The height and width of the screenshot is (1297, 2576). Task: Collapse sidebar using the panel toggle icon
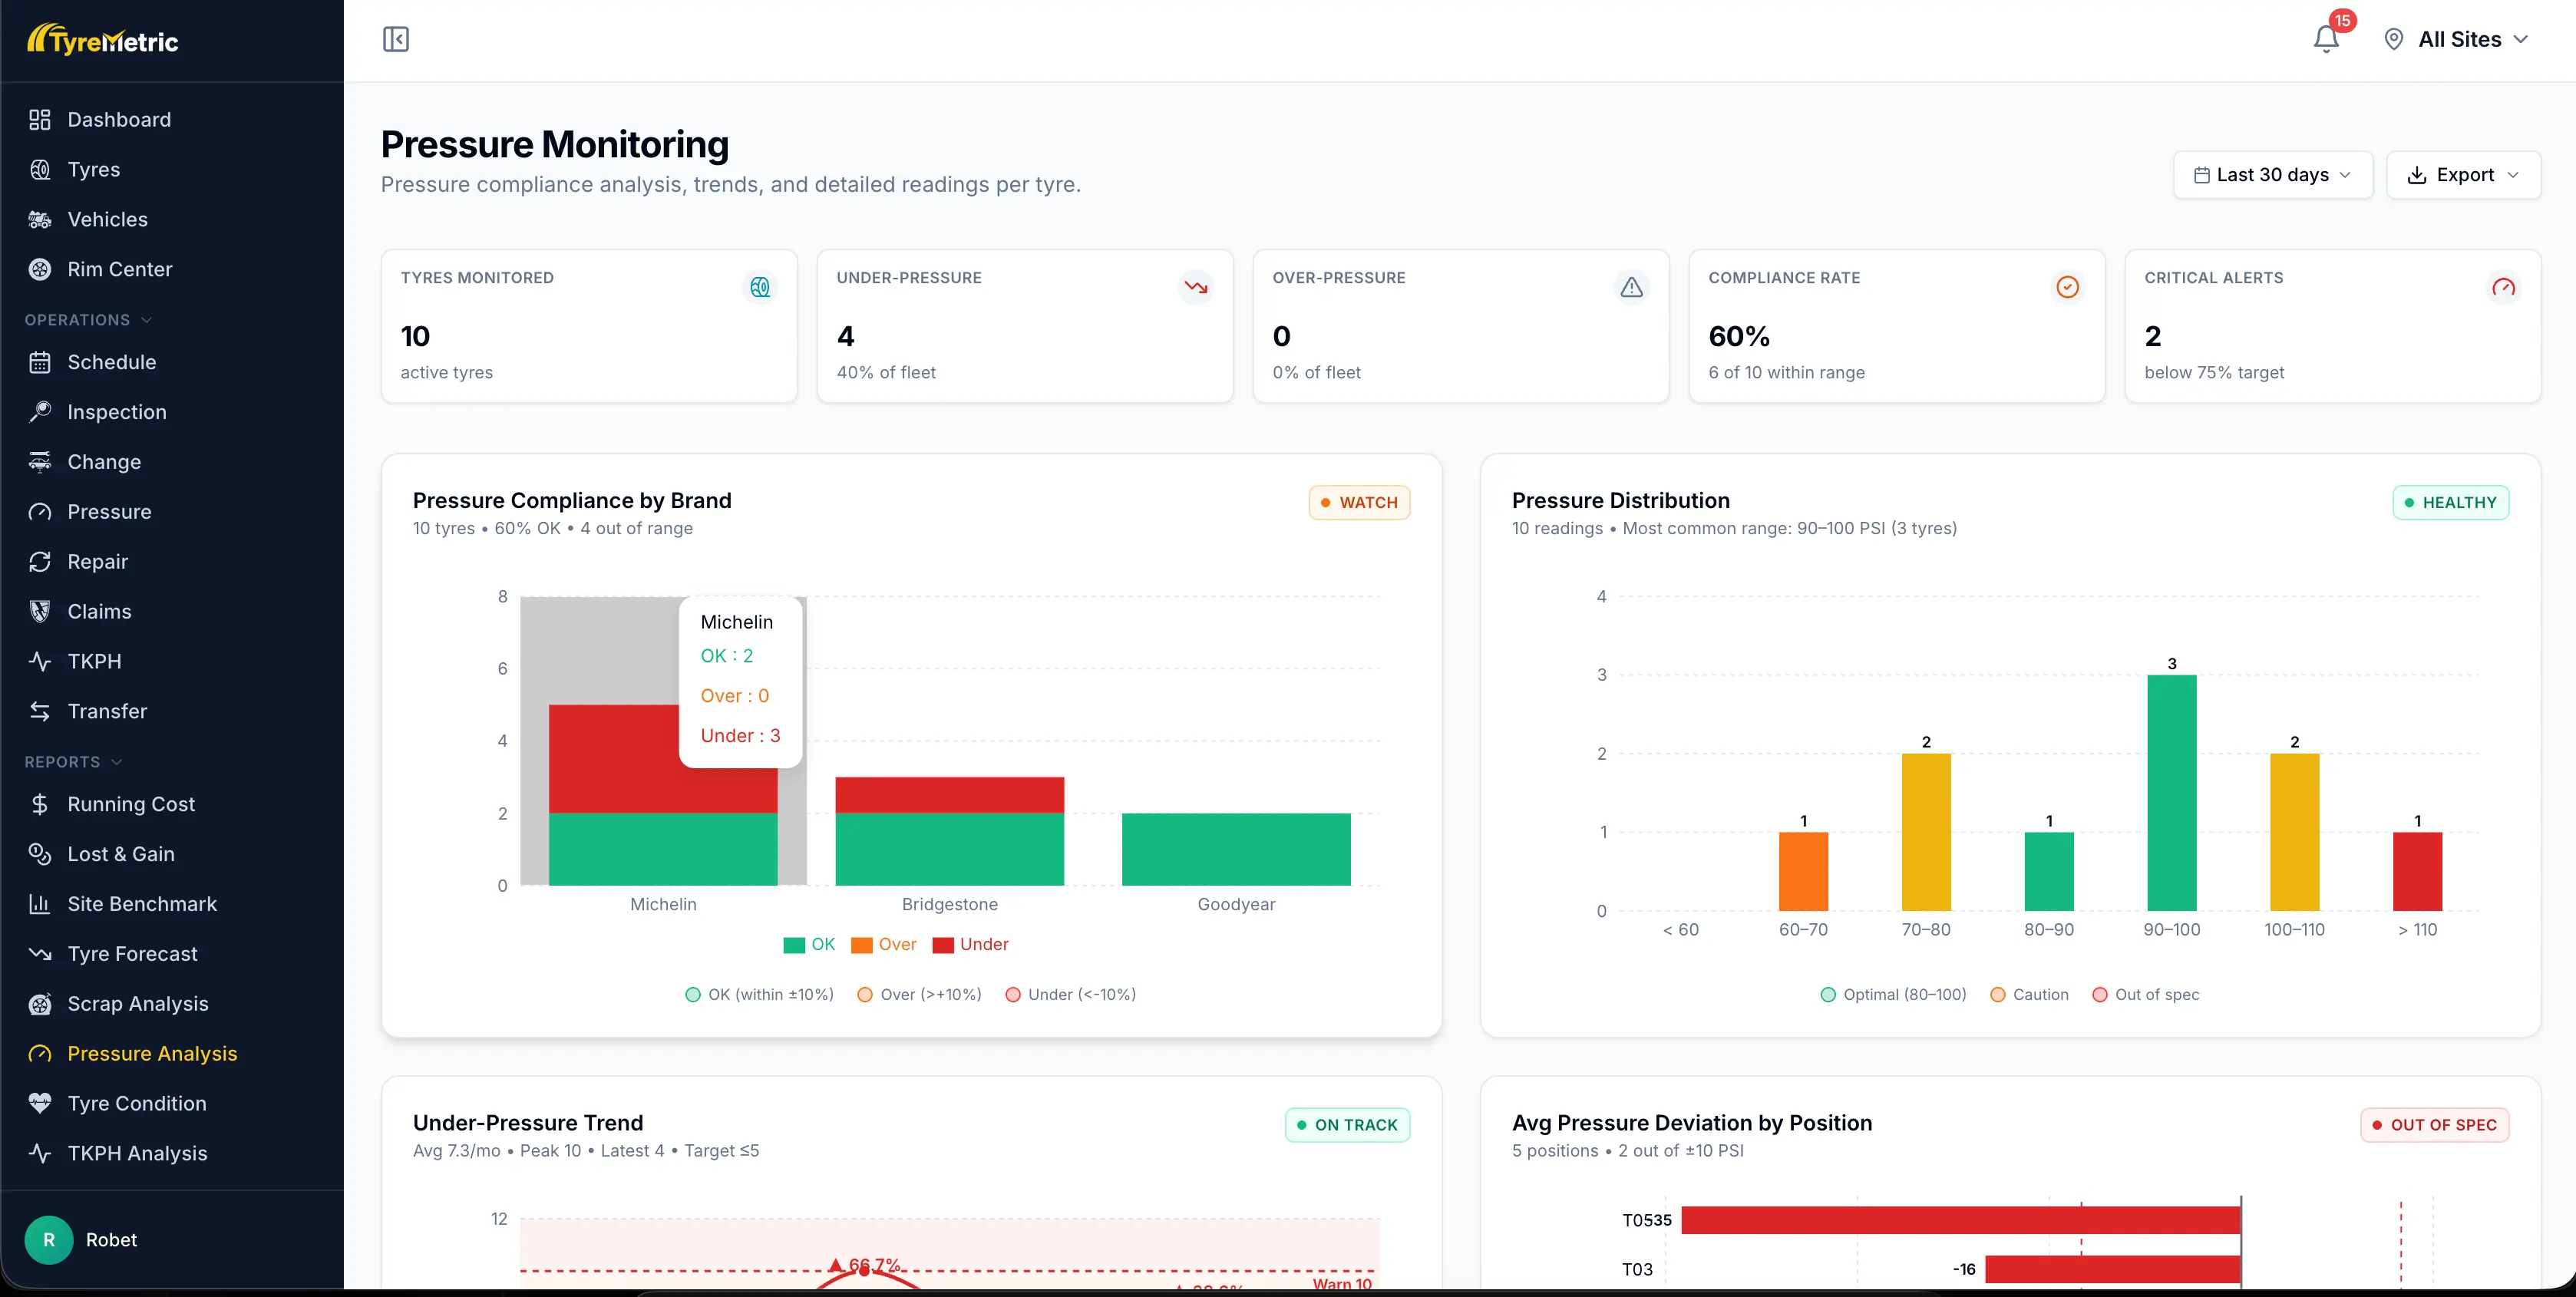[x=396, y=40]
